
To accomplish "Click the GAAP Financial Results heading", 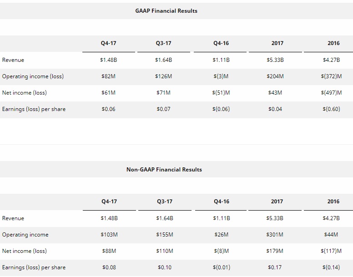I will 166,11.
